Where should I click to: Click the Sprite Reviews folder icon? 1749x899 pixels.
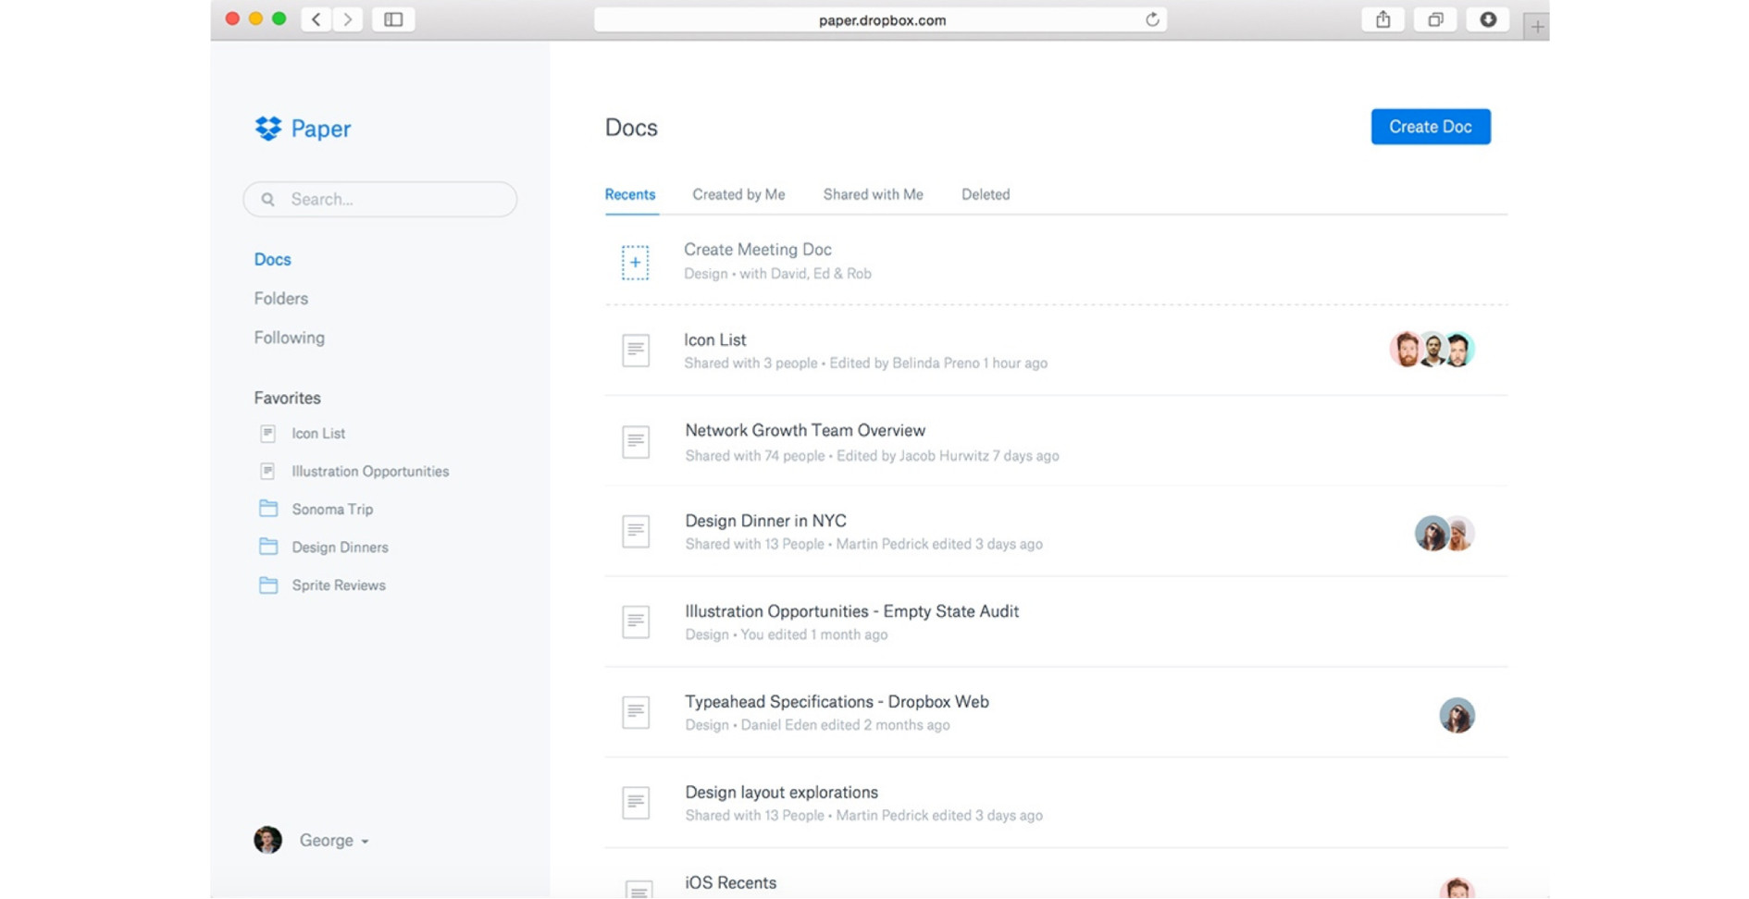(x=267, y=585)
